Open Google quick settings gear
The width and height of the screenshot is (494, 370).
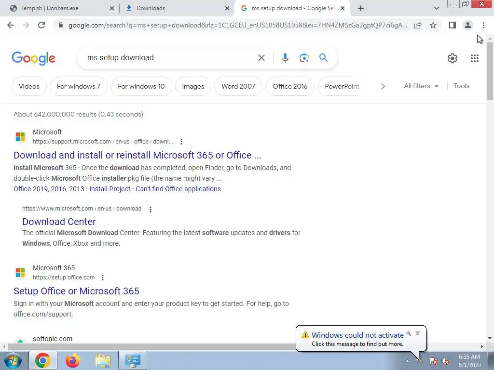pyautogui.click(x=453, y=58)
